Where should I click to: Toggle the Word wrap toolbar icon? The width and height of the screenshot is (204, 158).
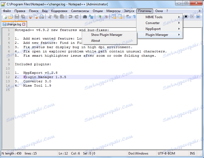coord(128,17)
